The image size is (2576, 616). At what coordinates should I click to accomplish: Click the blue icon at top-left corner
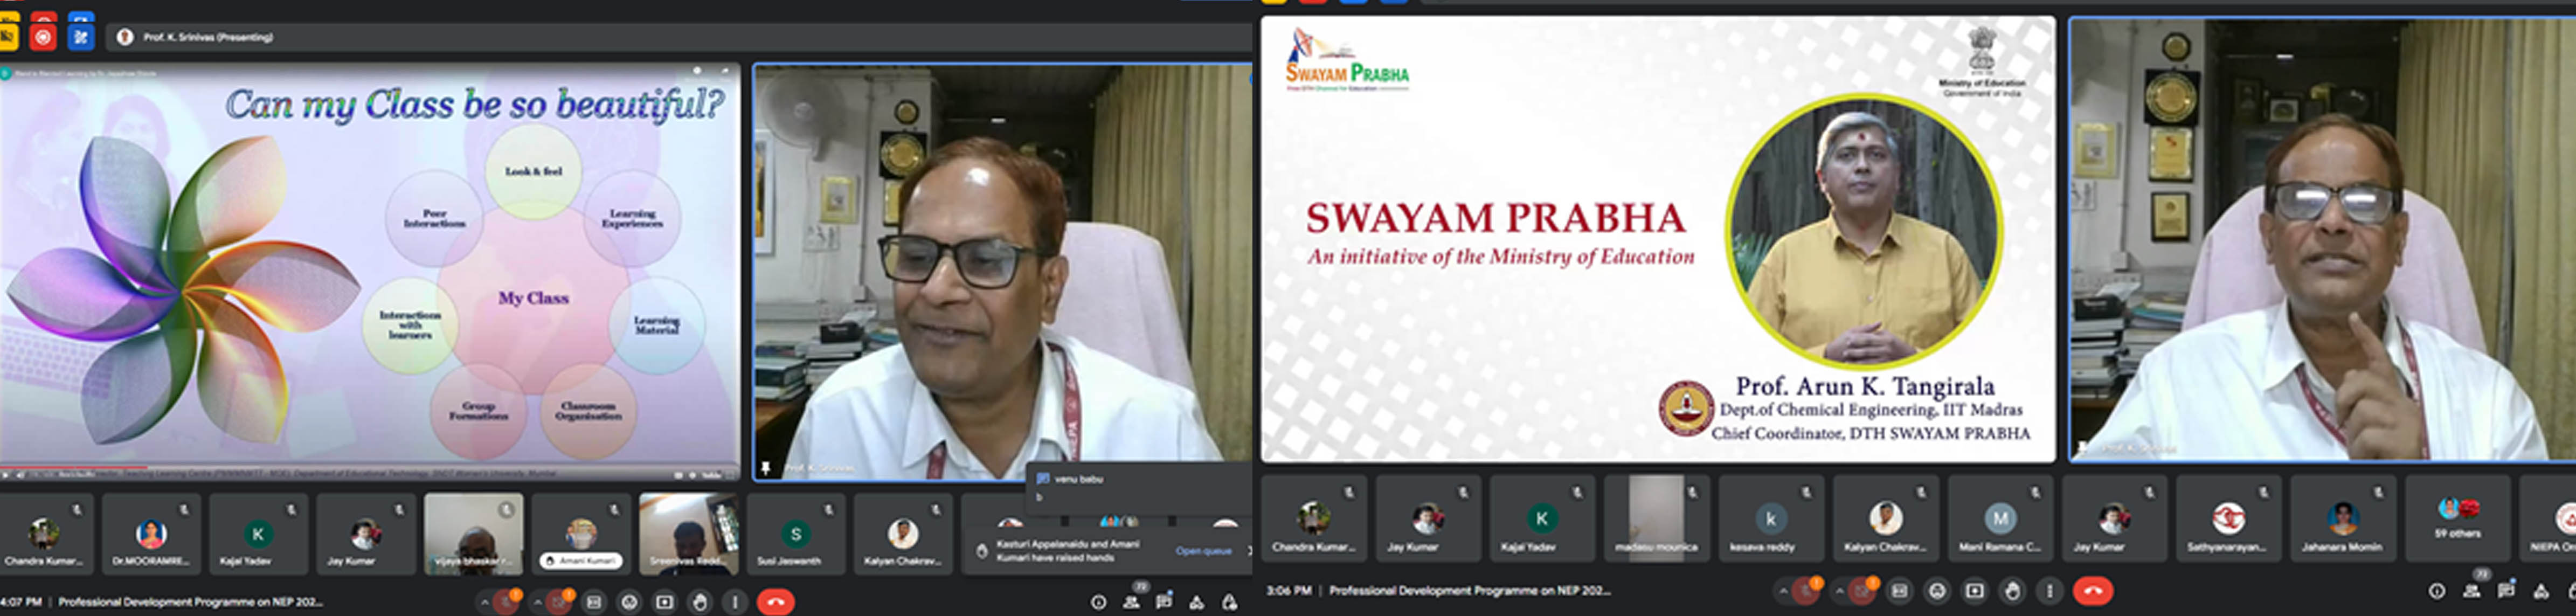tap(81, 37)
